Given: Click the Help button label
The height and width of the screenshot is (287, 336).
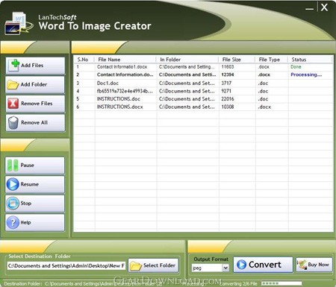Looking at the screenshot, I should (x=25, y=222).
